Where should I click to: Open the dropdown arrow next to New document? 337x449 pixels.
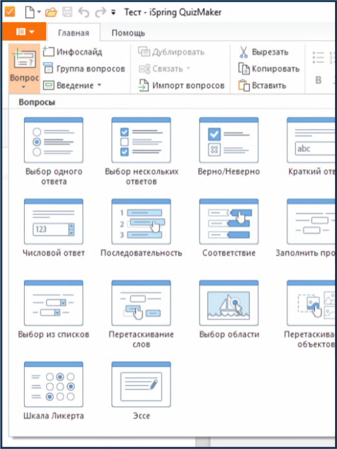[39, 12]
